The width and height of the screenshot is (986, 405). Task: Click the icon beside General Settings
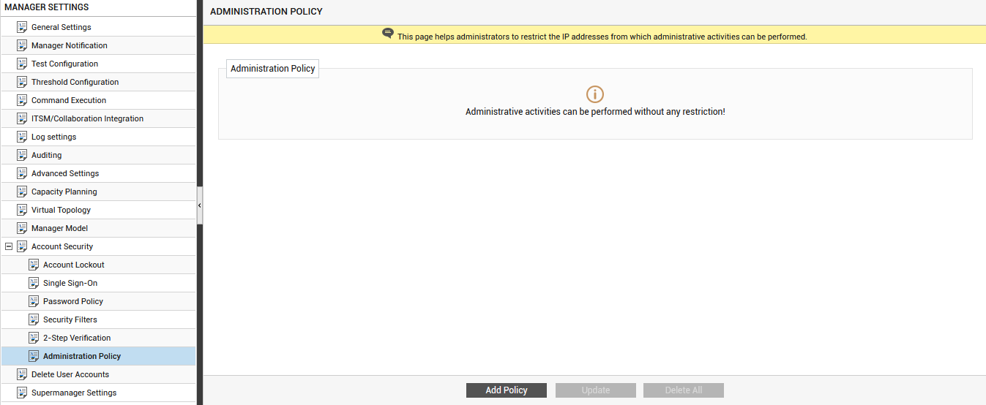click(x=22, y=27)
